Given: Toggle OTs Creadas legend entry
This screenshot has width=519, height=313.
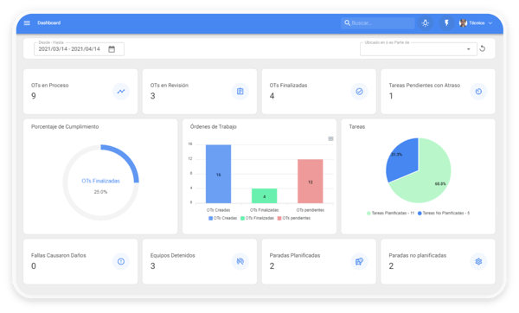Looking at the screenshot, I should click(223, 218).
